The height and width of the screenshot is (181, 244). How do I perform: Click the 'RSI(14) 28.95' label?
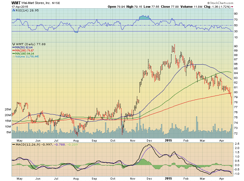click(x=27, y=10)
